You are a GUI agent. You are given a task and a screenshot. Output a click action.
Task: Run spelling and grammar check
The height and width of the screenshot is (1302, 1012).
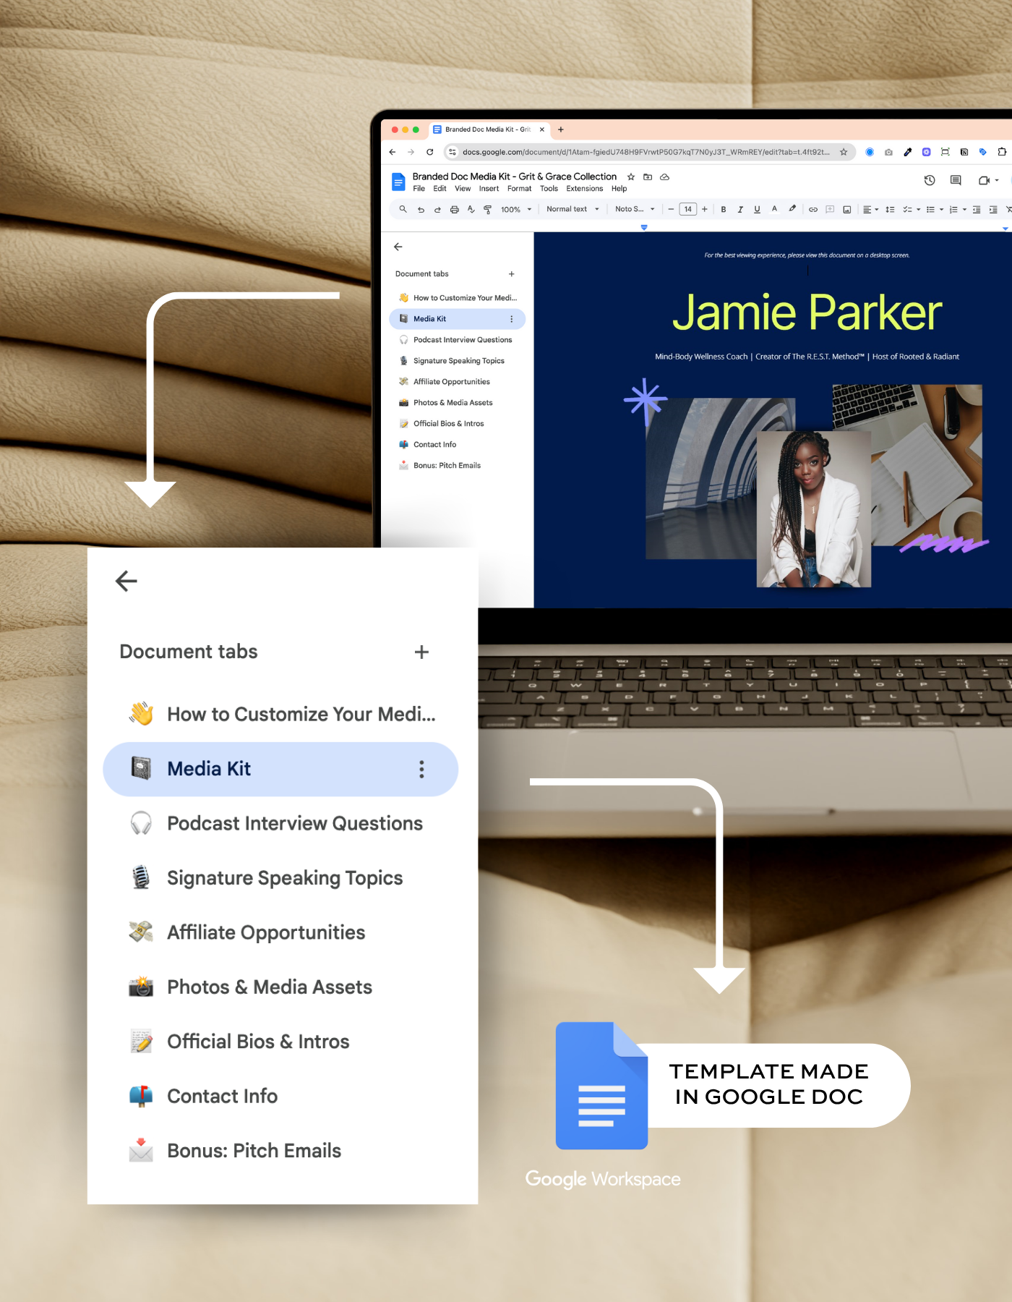pyautogui.click(x=471, y=210)
